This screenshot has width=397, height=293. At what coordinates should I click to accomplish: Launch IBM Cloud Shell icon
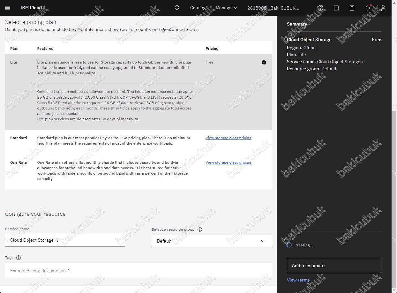(336, 8)
